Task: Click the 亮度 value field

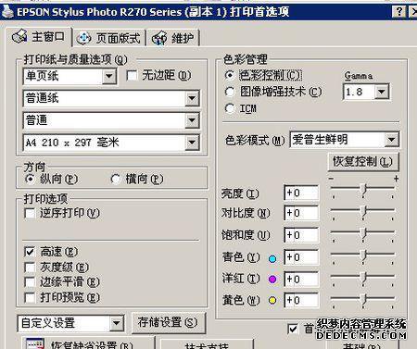Action: 301,193
